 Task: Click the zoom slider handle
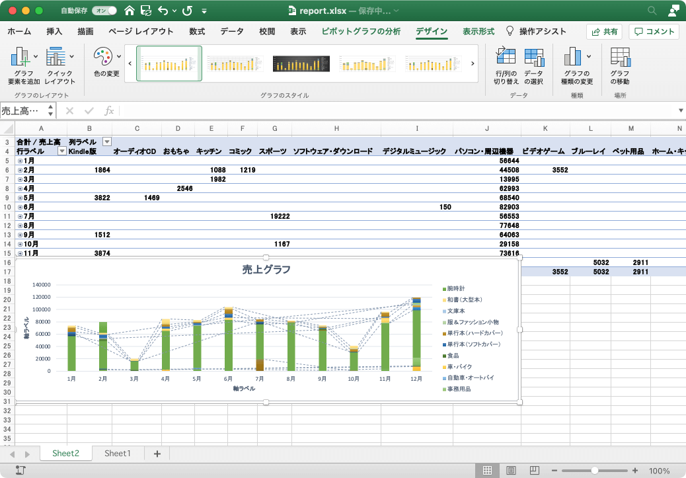click(x=594, y=471)
